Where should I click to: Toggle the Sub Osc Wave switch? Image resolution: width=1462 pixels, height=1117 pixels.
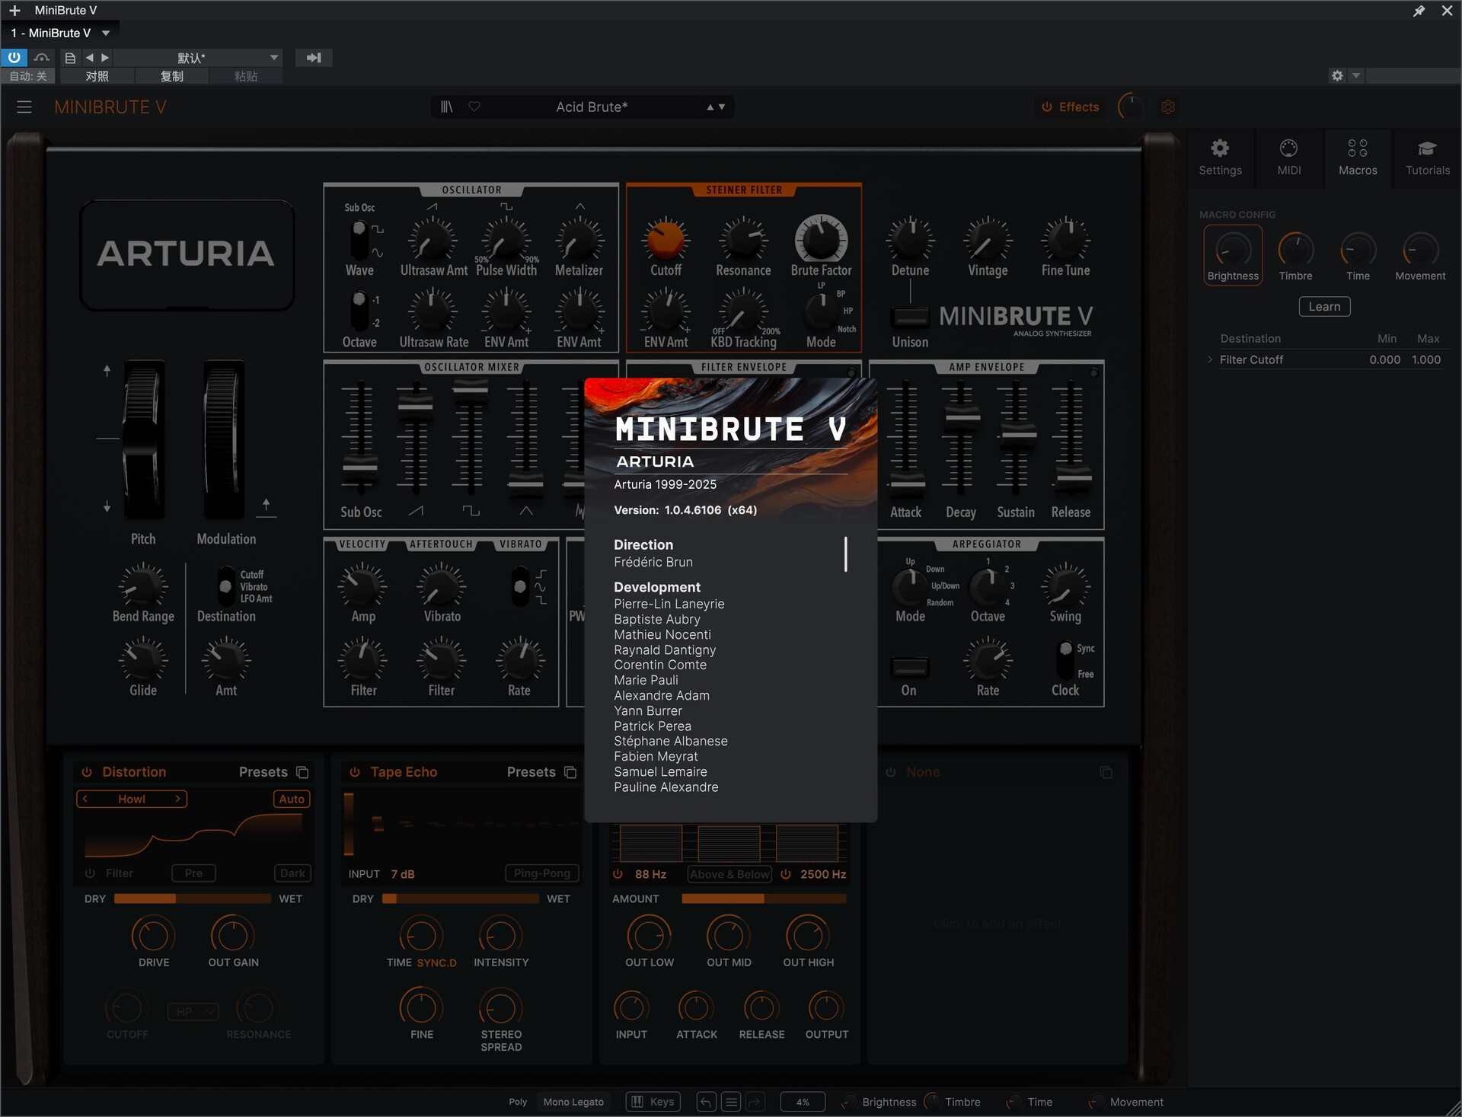tap(359, 239)
